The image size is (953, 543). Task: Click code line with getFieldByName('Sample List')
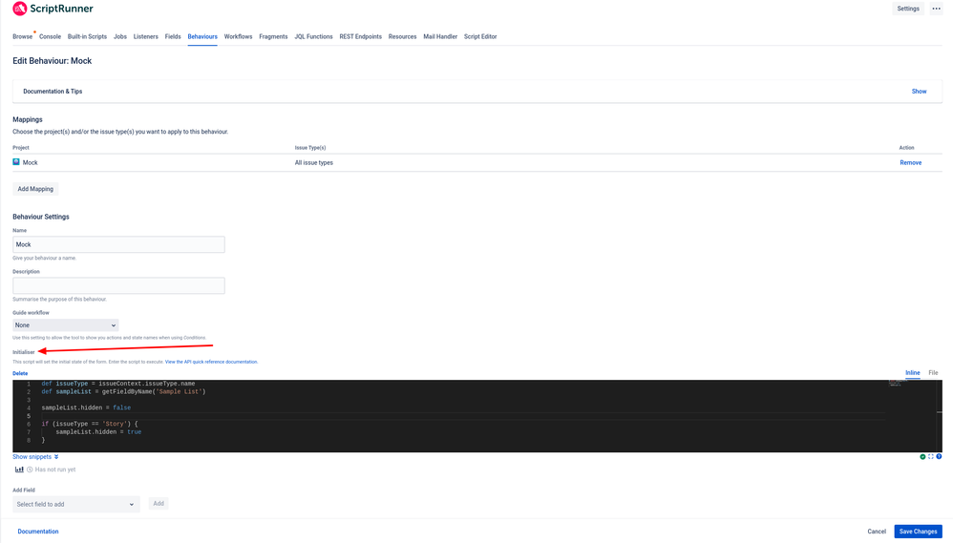point(123,392)
